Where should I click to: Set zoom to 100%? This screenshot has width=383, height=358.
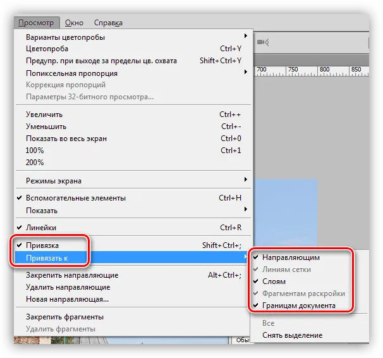pos(133,151)
